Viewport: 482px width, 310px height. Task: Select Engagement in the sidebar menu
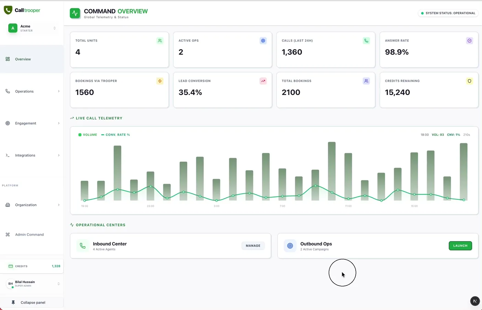pos(25,123)
